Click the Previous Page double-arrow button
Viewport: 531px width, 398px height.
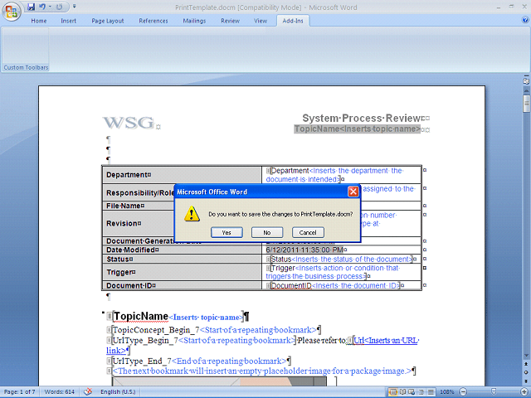pos(526,364)
